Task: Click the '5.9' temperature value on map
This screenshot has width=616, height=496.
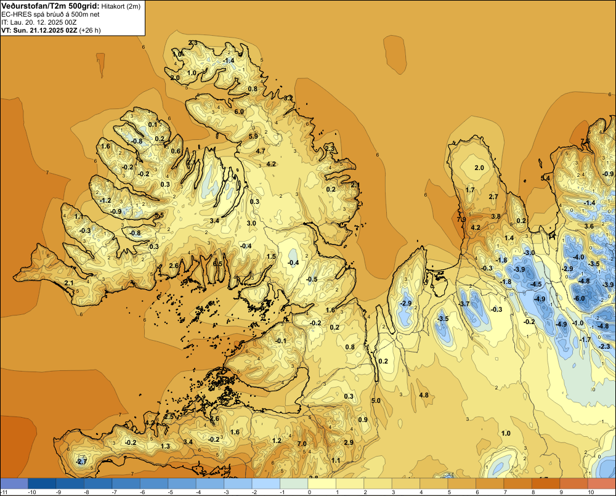Action: coord(253,136)
